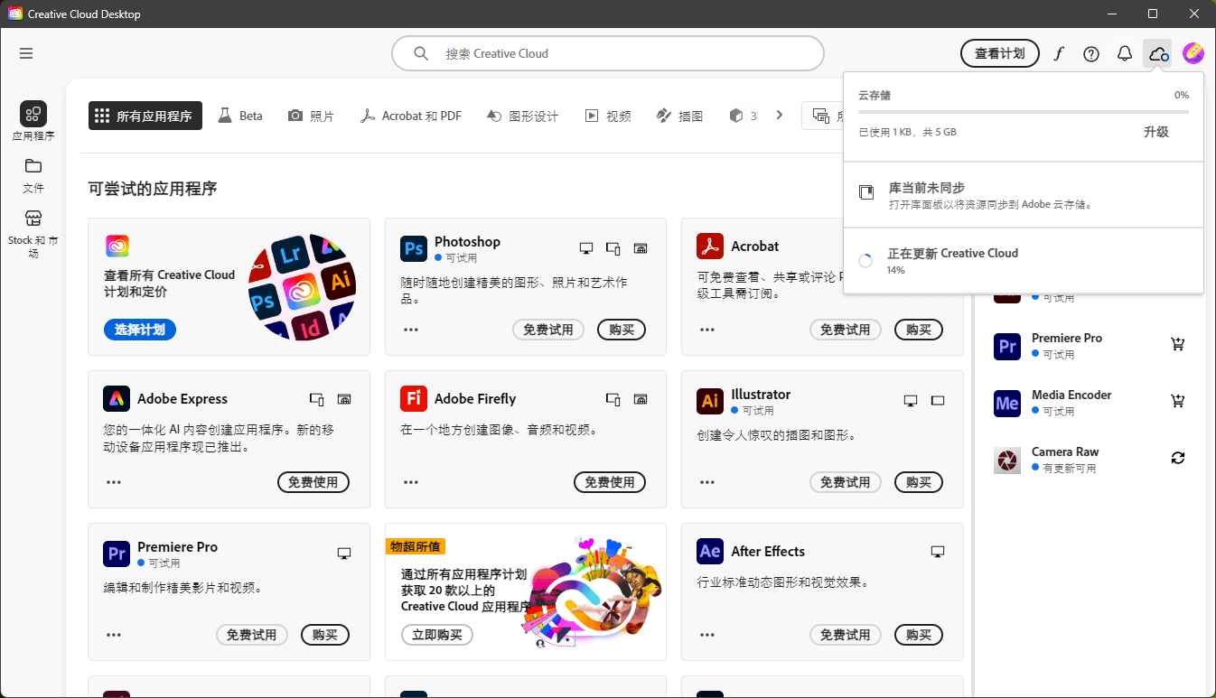Toggle the cloud activity icon

click(x=1158, y=53)
